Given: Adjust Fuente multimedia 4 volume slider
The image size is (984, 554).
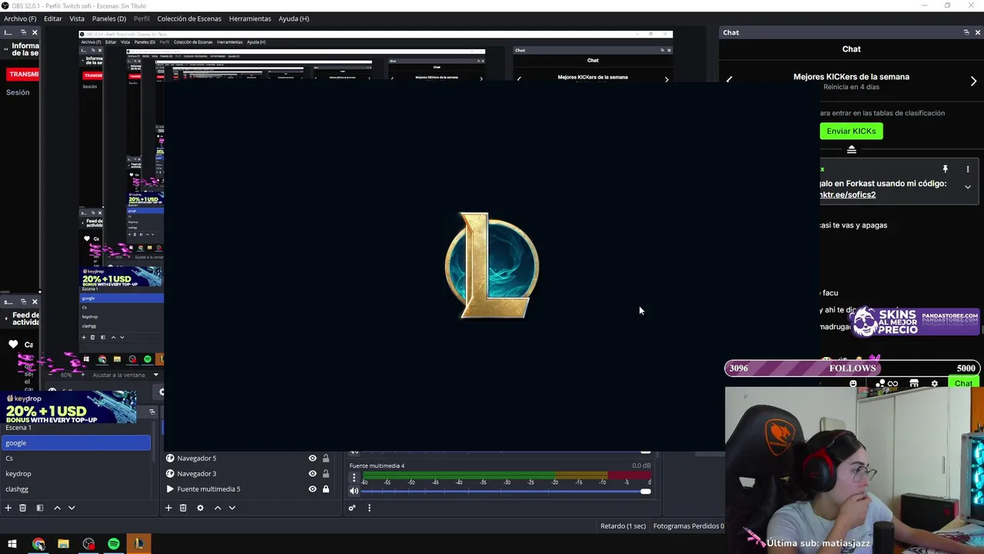Looking at the screenshot, I should [x=506, y=491].
